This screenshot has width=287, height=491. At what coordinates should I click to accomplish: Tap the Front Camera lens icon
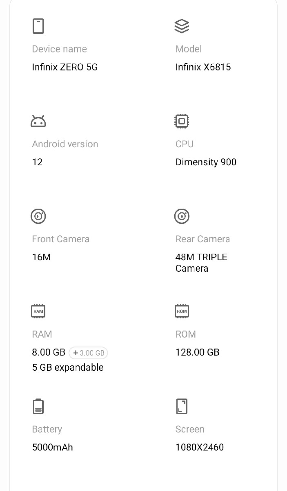pyautogui.click(x=38, y=216)
